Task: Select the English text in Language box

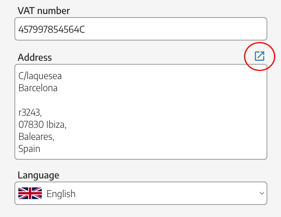Action: pyautogui.click(x=61, y=194)
